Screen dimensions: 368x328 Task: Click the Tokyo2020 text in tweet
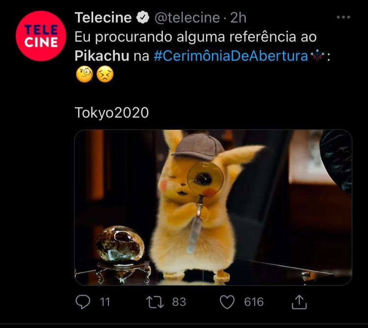point(112,113)
